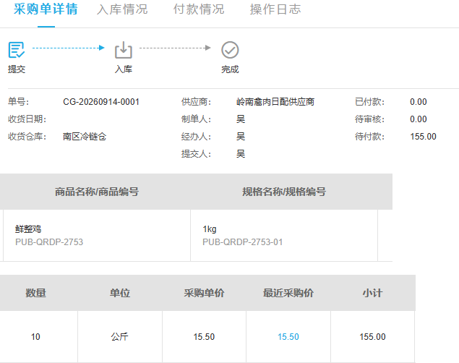Click the 商品名称/商品编号 column header
This screenshot has height=363, width=459.
click(97, 192)
